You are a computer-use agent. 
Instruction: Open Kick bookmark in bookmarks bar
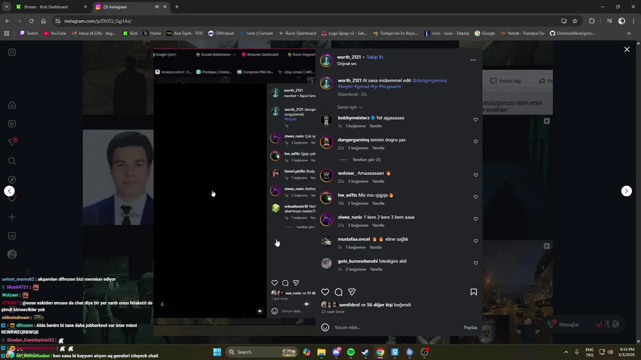(130, 33)
